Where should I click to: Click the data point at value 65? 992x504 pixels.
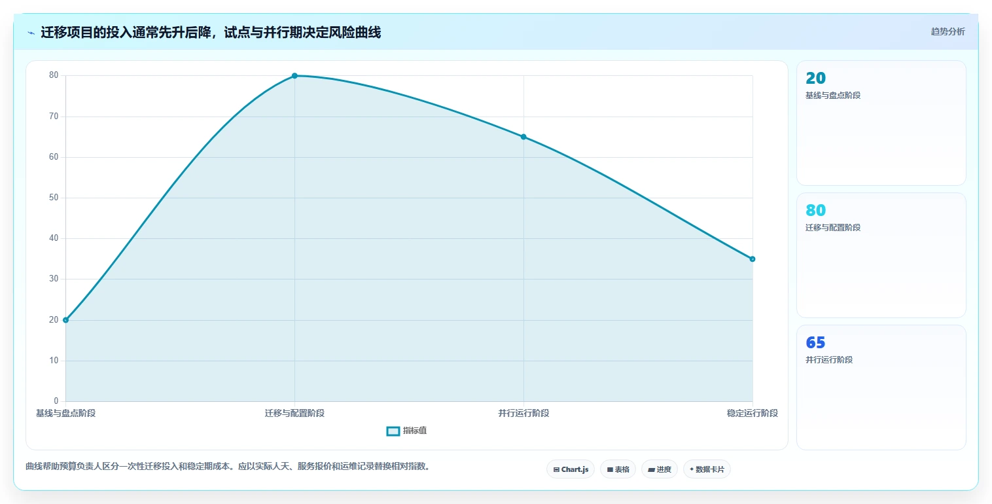[x=523, y=137]
